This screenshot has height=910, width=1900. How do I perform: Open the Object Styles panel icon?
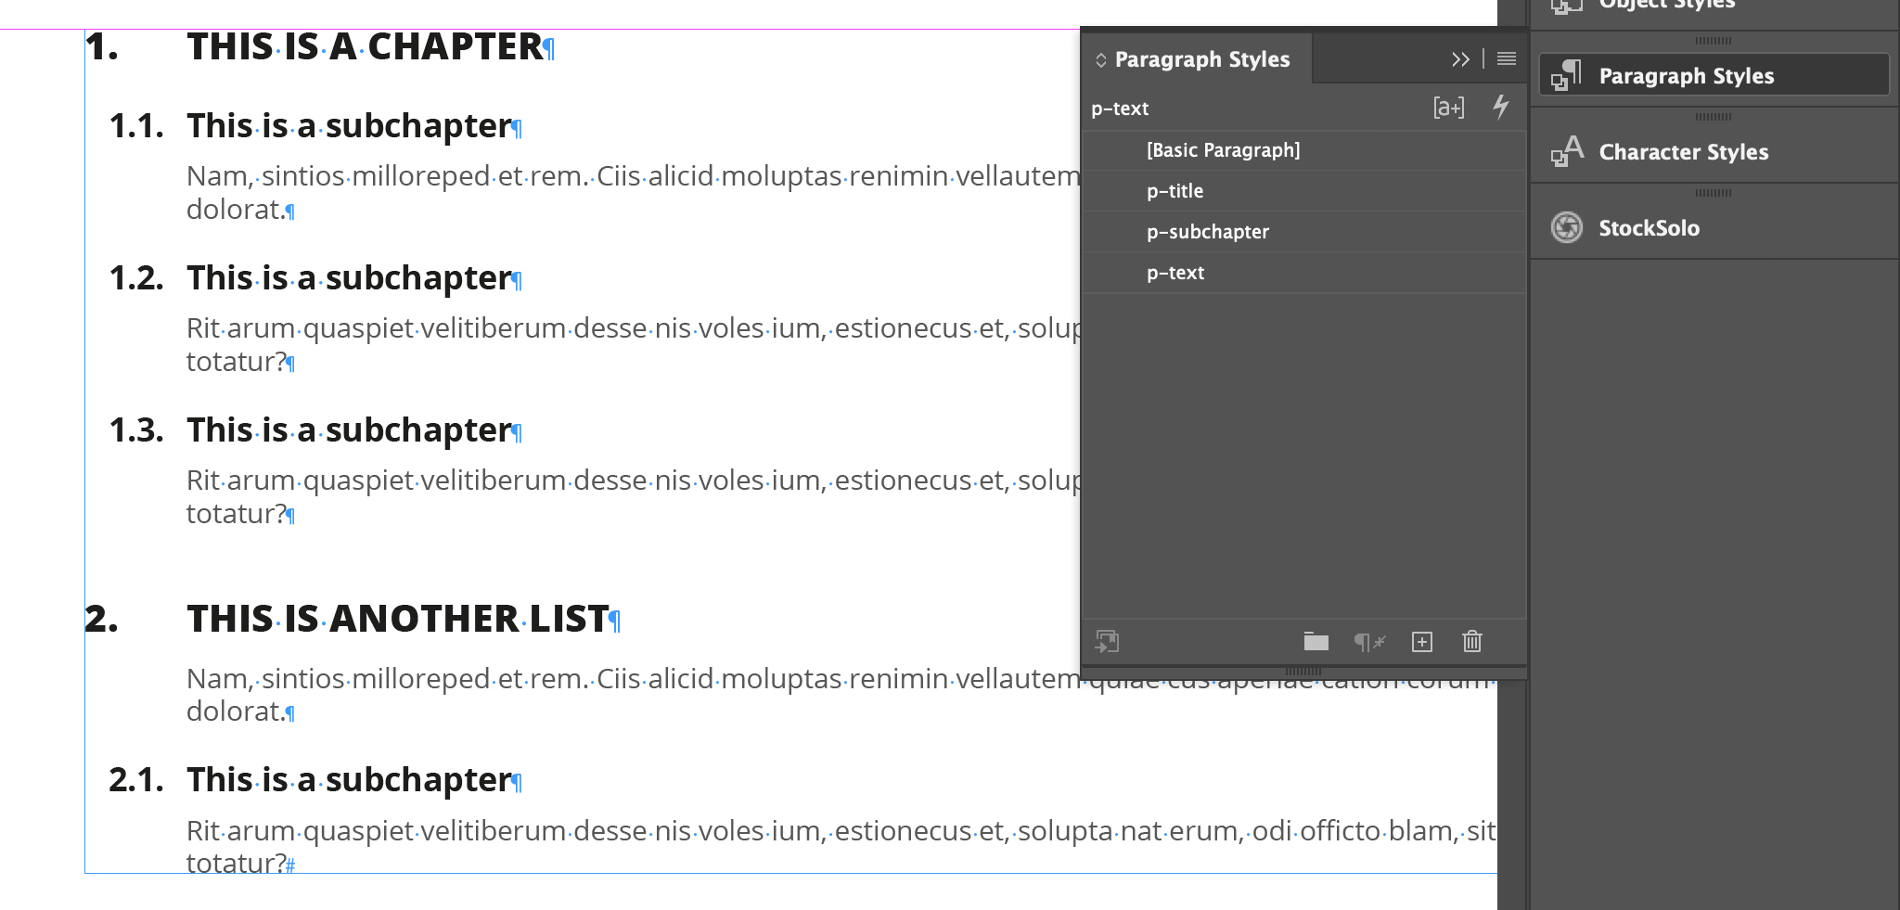pyautogui.click(x=1566, y=5)
